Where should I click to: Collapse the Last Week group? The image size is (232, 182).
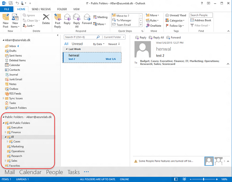click(67, 49)
